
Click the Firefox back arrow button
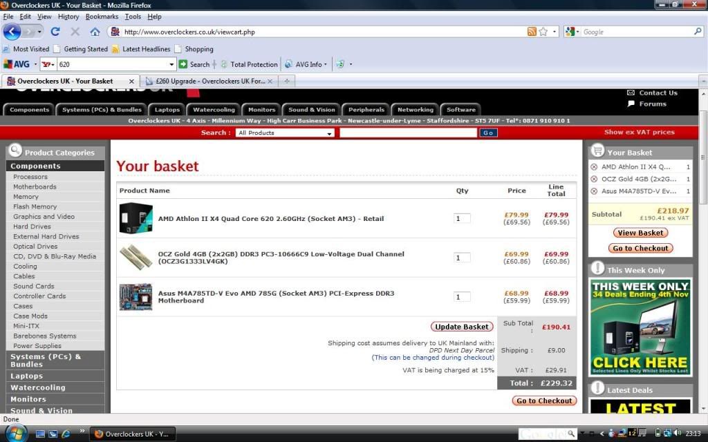tap(12, 32)
